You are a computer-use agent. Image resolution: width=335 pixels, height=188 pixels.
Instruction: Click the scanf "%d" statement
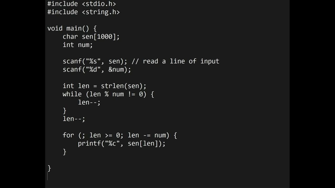97,69
